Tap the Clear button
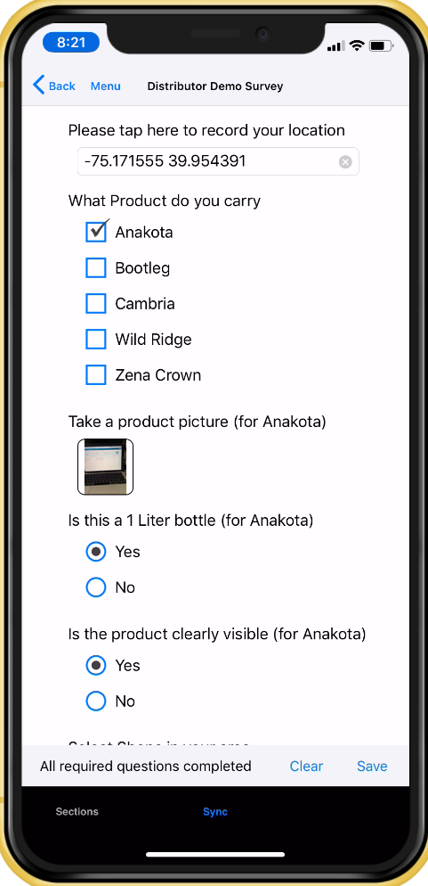 coord(306,767)
